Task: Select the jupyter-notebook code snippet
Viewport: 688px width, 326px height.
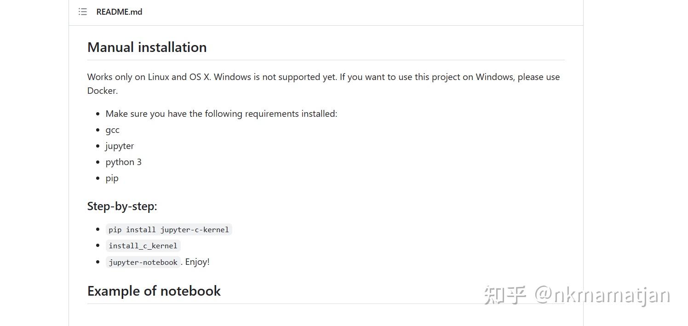Action: click(143, 262)
